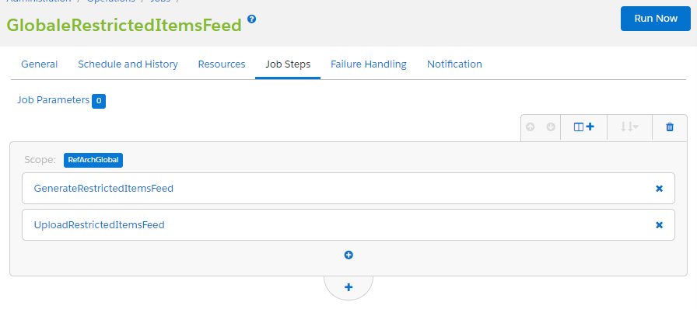Open the Resources tab
The width and height of the screenshot is (697, 309).
pyautogui.click(x=222, y=64)
